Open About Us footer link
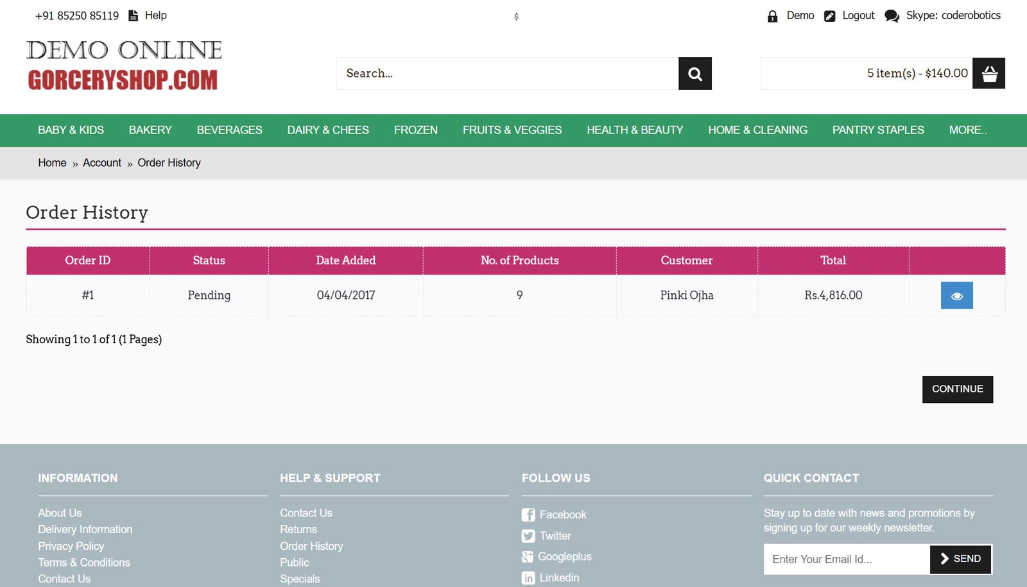This screenshot has width=1027, height=587. pos(60,513)
